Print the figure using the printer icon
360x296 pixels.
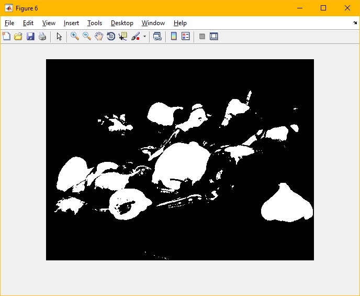click(x=42, y=37)
